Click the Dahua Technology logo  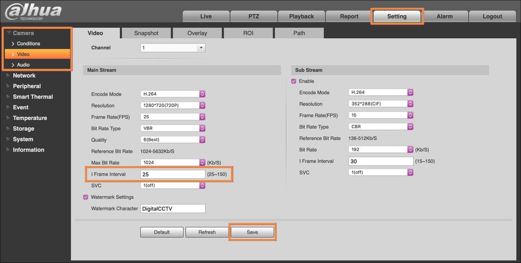(33, 12)
